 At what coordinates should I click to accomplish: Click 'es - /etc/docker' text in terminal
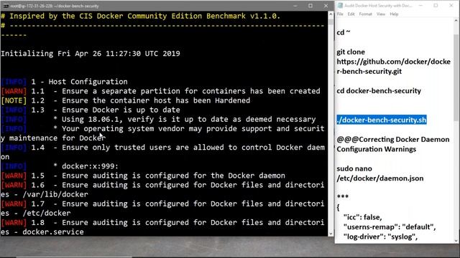[x=35, y=213]
